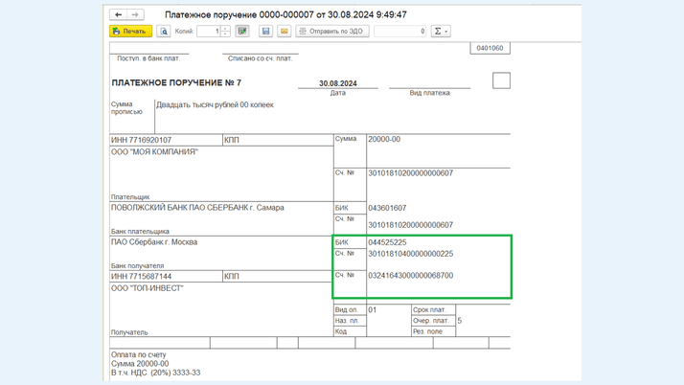Image resolution: width=684 pixels, height=385 pixels.
Task: Click Оплата по счету purpose line
Action: tap(138, 355)
